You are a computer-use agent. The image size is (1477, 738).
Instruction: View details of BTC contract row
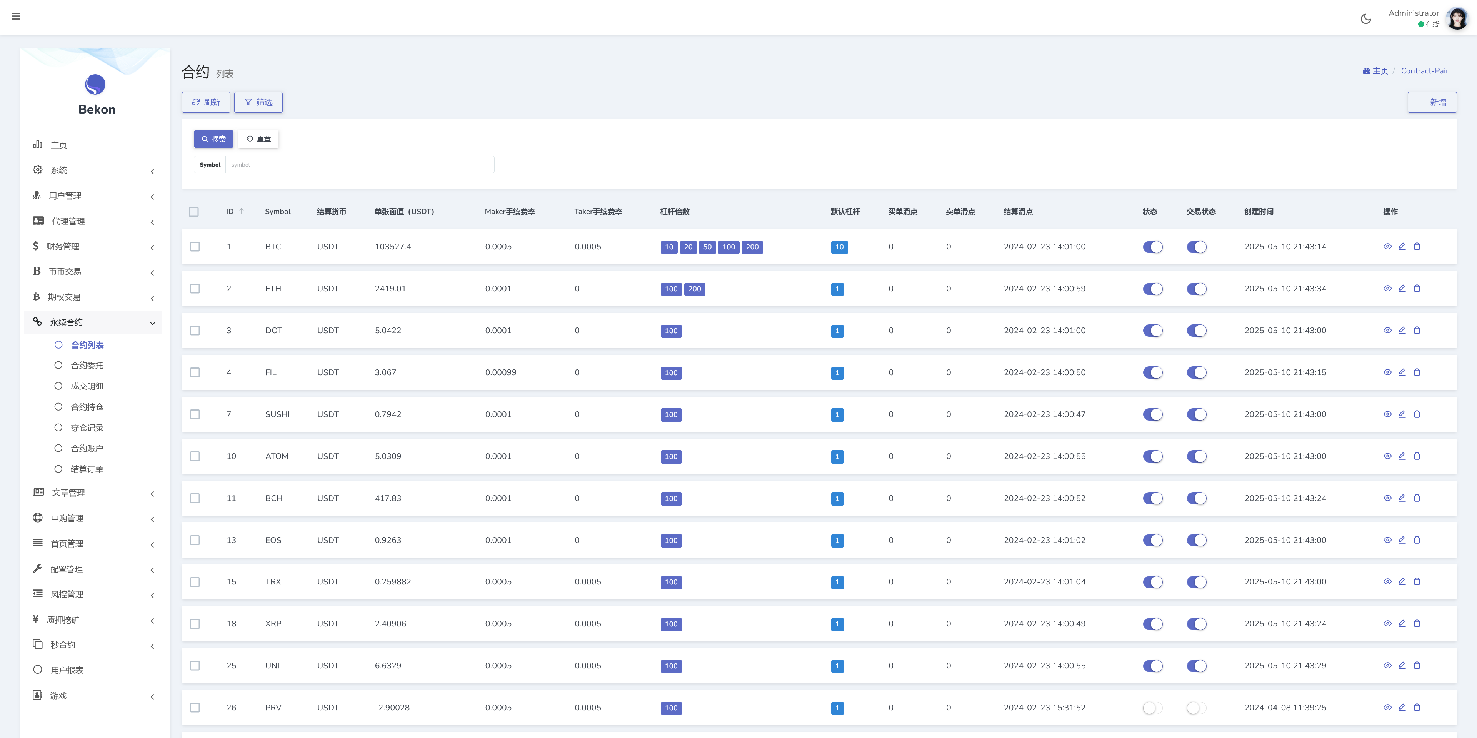(x=1387, y=247)
